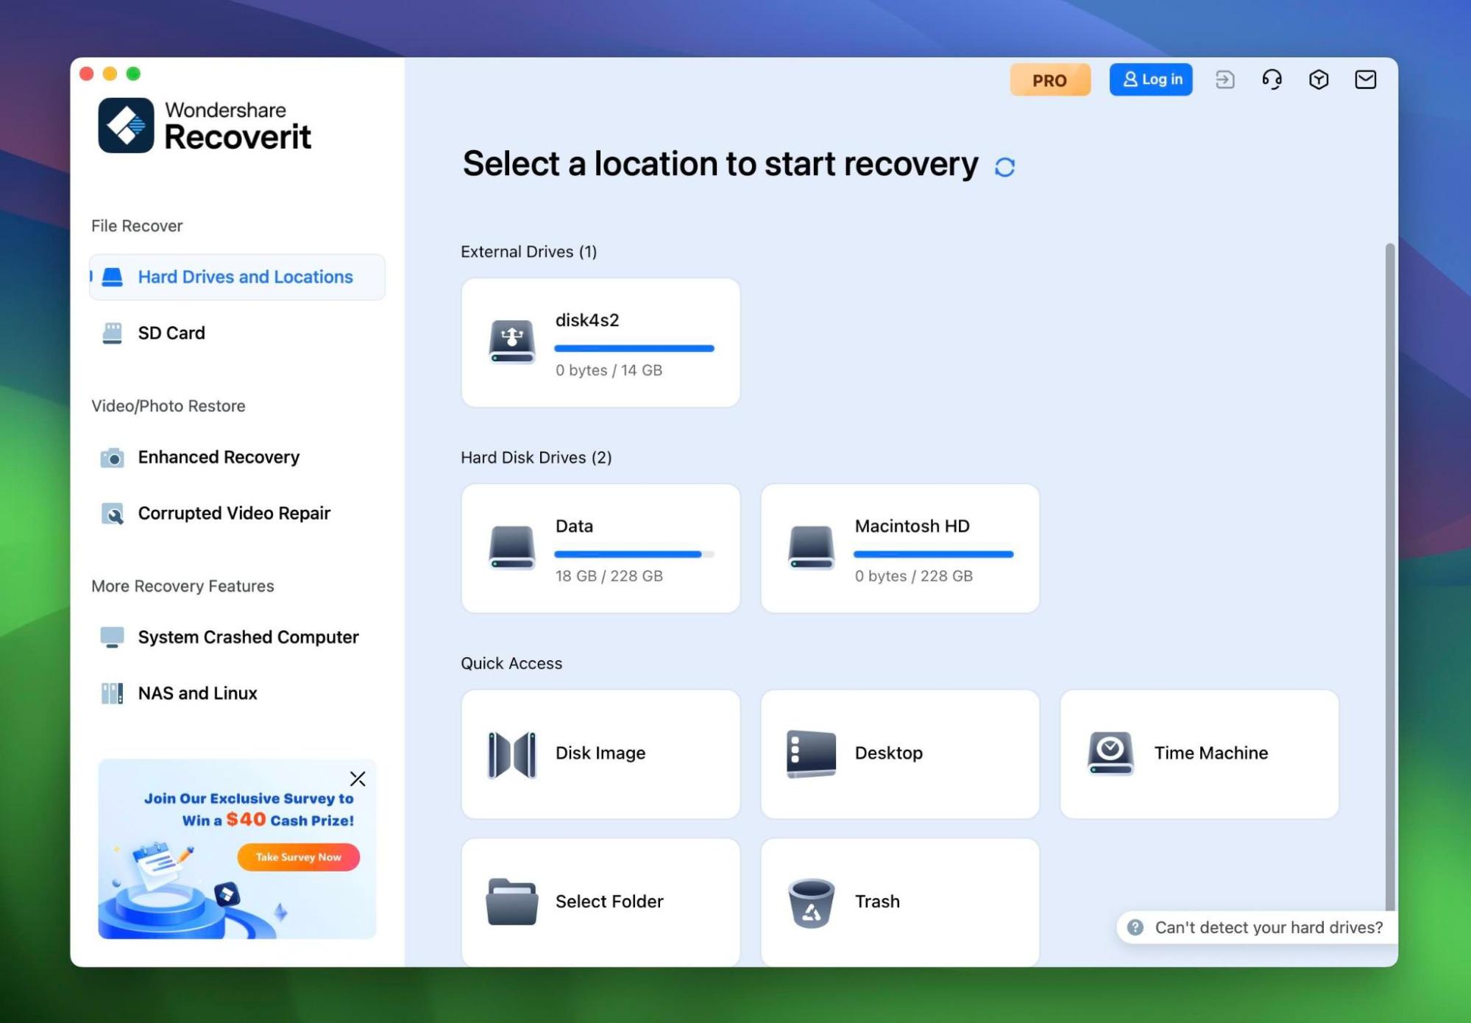This screenshot has height=1023, width=1471.
Task: Go to System Crashed Computer feature
Action: click(237, 637)
